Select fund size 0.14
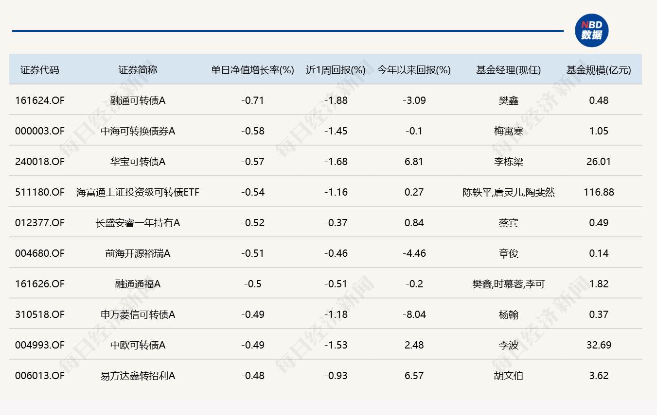This screenshot has width=657, height=415. point(599,253)
